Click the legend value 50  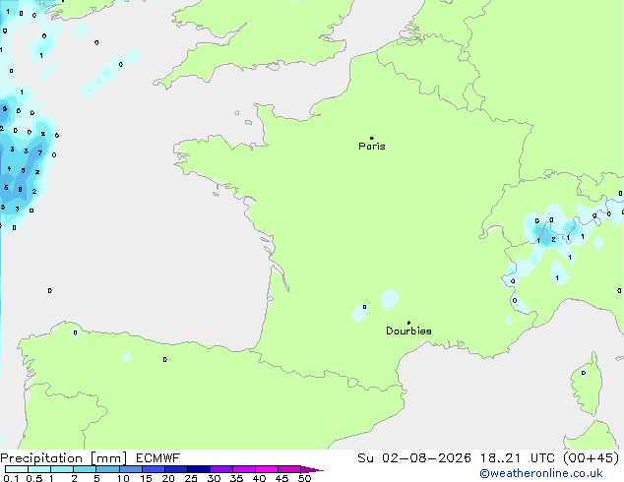[304, 478]
